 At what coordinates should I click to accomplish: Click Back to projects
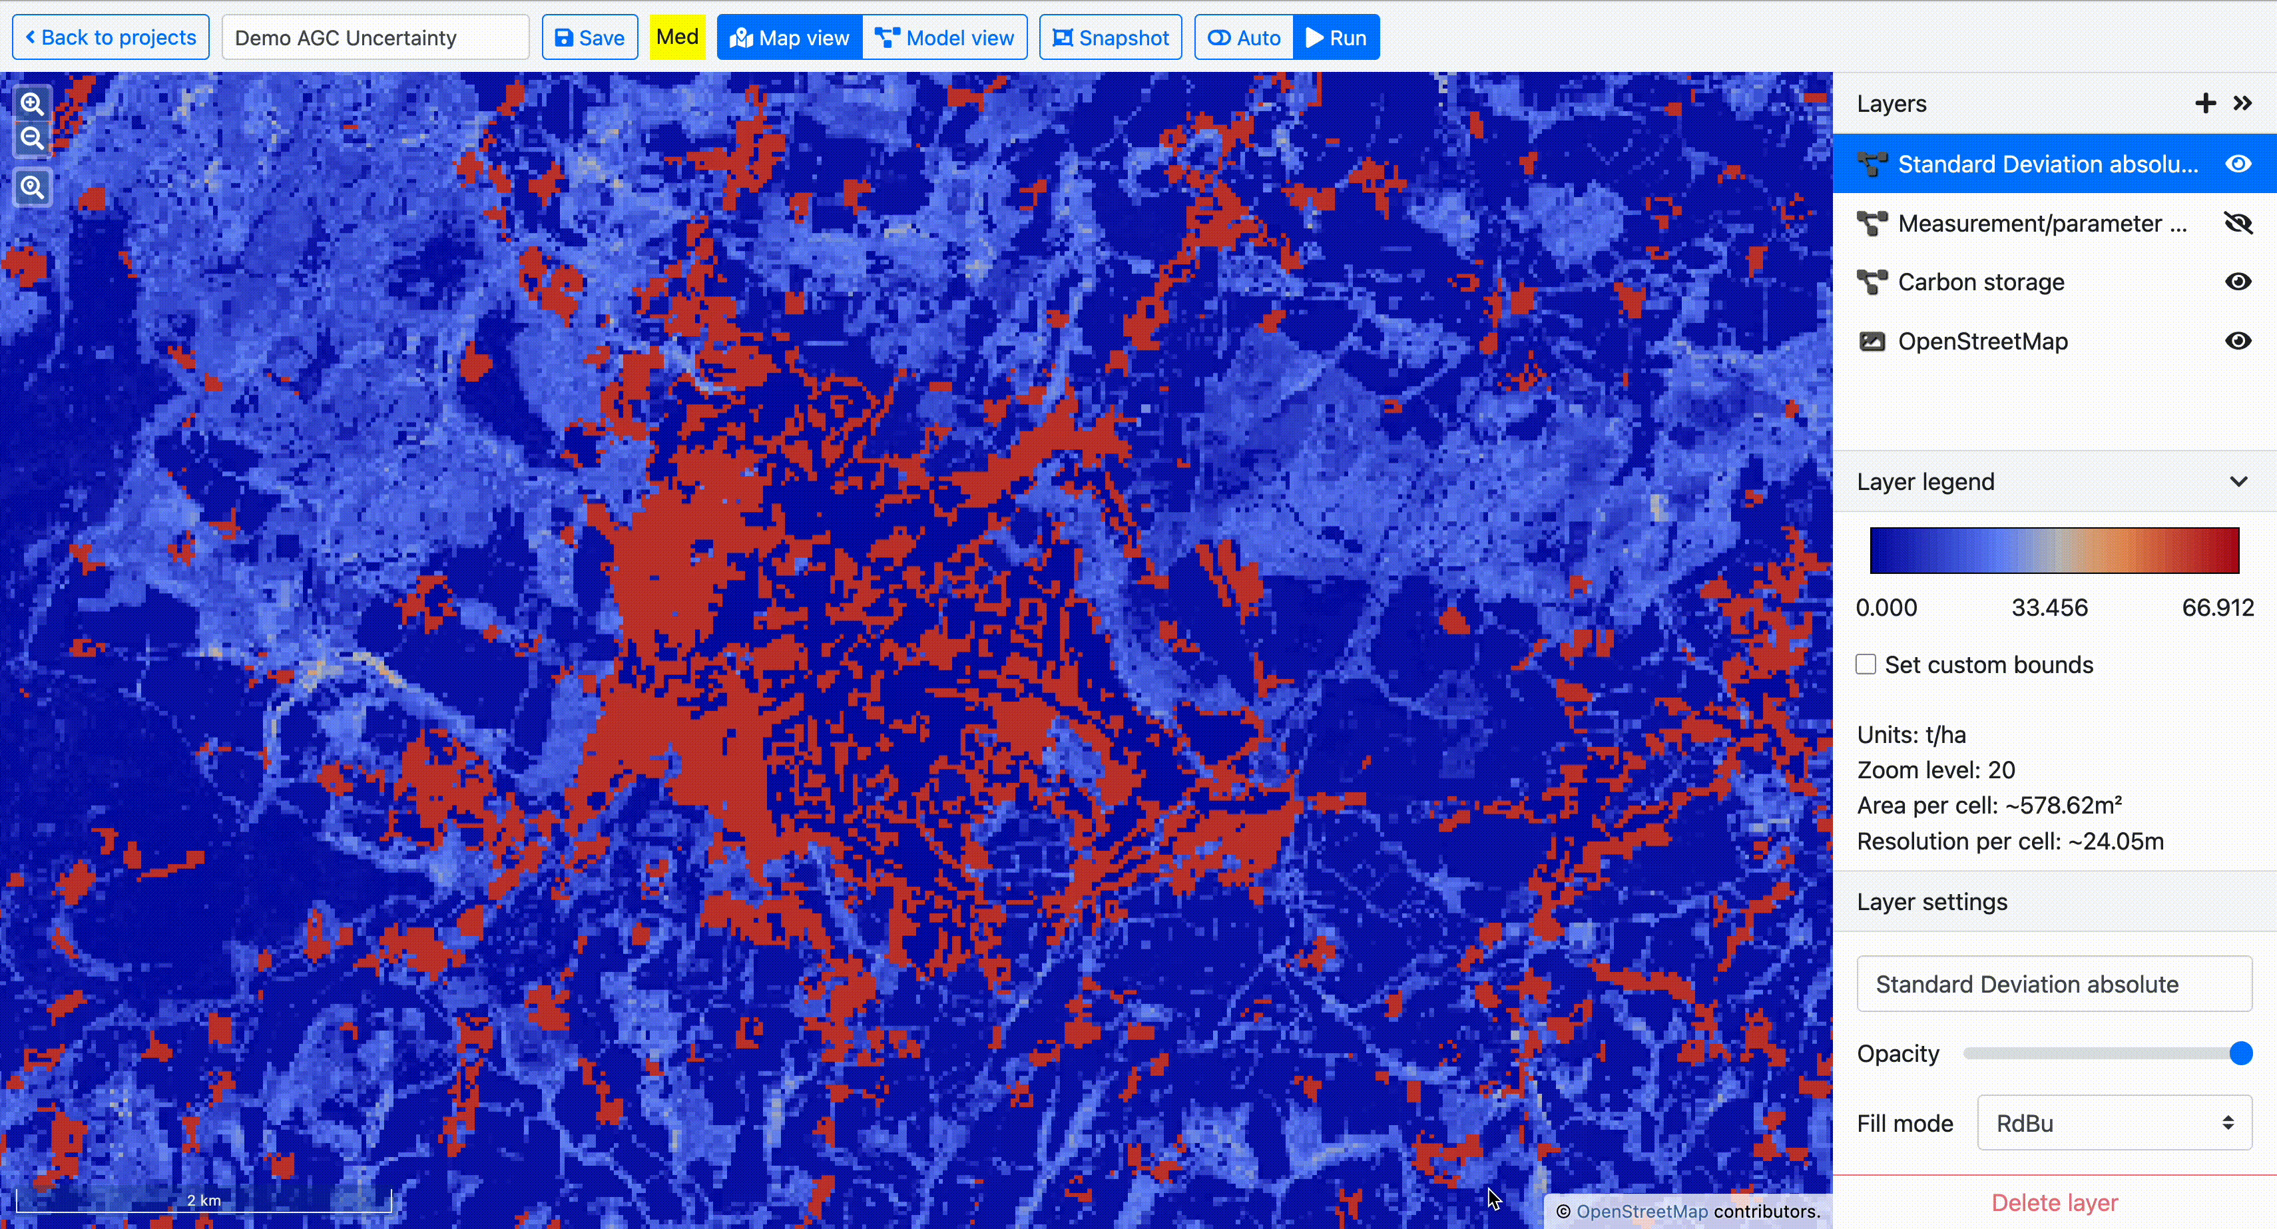(x=111, y=38)
